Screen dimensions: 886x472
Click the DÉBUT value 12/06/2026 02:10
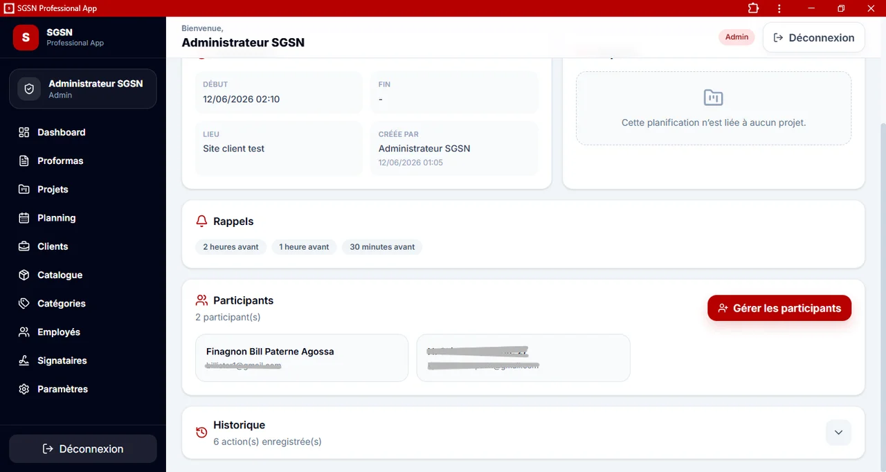[242, 99]
